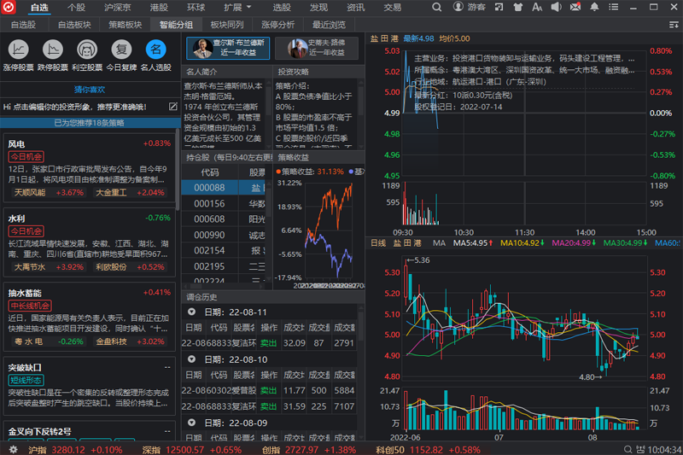This screenshot has width=683, height=455.
Task: Click the 调仓历史 panel vertical scrollbar
Action: (360, 324)
